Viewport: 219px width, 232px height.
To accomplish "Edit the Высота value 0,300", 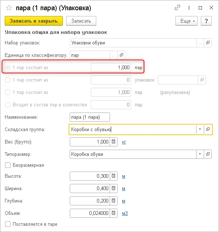I will pyautogui.click(x=90, y=176).
